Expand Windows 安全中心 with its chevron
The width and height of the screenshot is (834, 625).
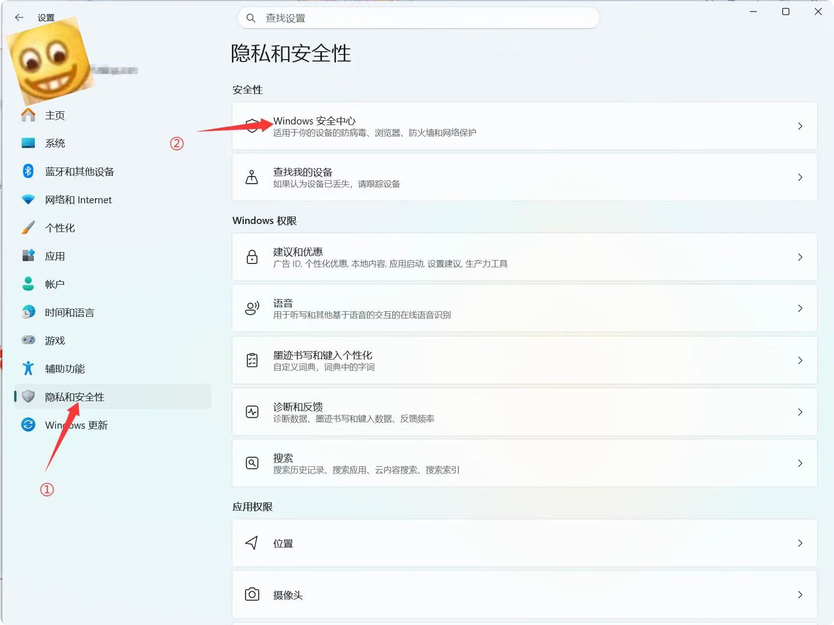800,126
